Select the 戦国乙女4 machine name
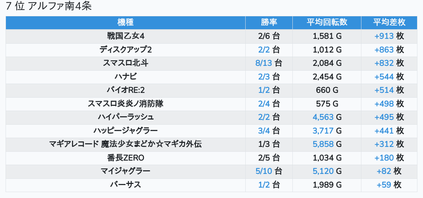 tap(125, 36)
